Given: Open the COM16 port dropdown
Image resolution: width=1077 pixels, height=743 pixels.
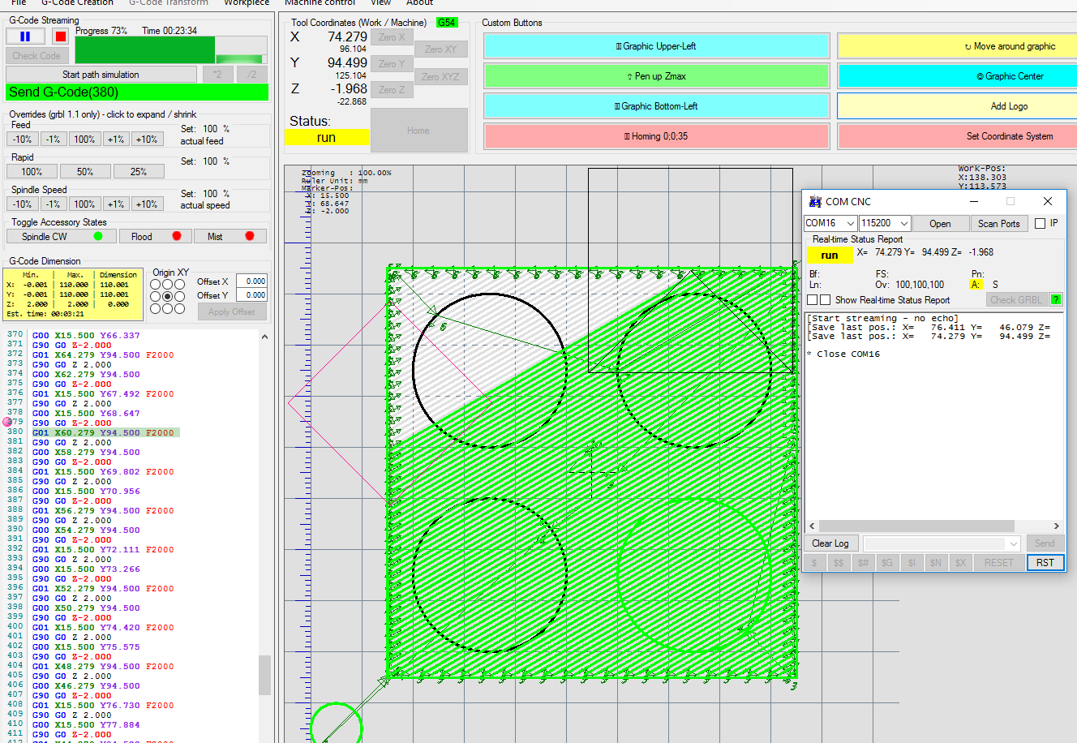Looking at the screenshot, I should 852,223.
